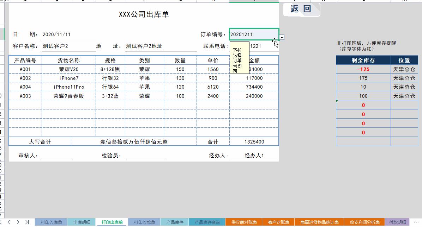Select the 打印出库单 sheet tab

[111, 222]
